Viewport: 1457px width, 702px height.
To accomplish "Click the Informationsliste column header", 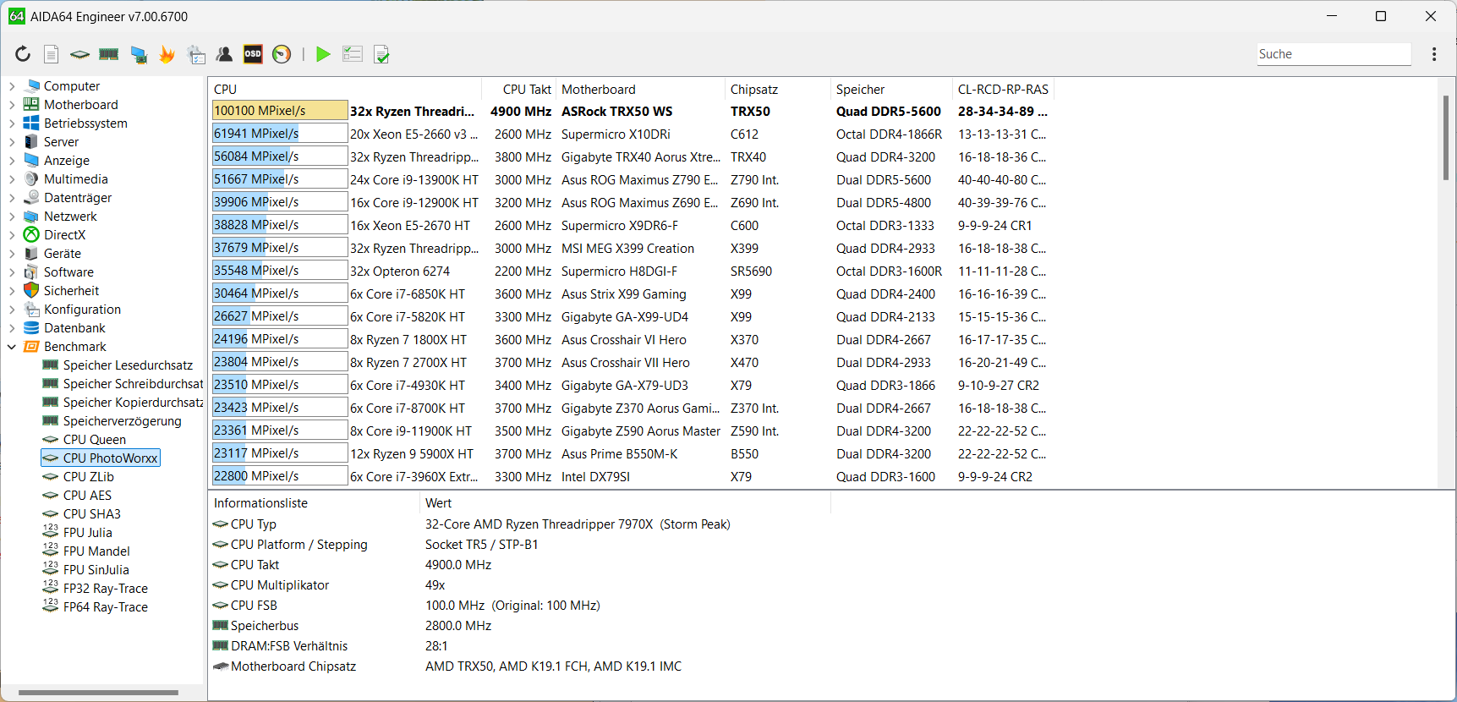I will click(314, 503).
